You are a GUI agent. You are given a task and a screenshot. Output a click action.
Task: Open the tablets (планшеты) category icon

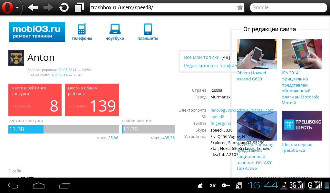148,32
